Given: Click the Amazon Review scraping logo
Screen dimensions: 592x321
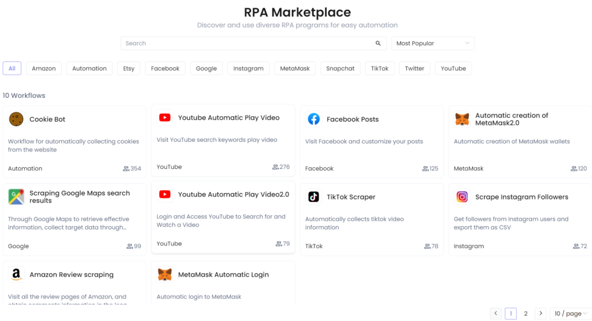Looking at the screenshot, I should point(16,275).
